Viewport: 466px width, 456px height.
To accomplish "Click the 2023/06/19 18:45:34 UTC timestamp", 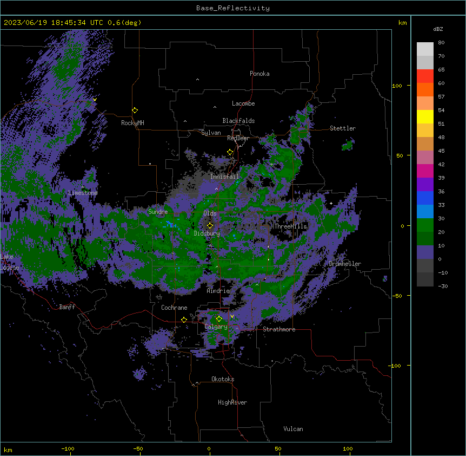I will pos(54,23).
